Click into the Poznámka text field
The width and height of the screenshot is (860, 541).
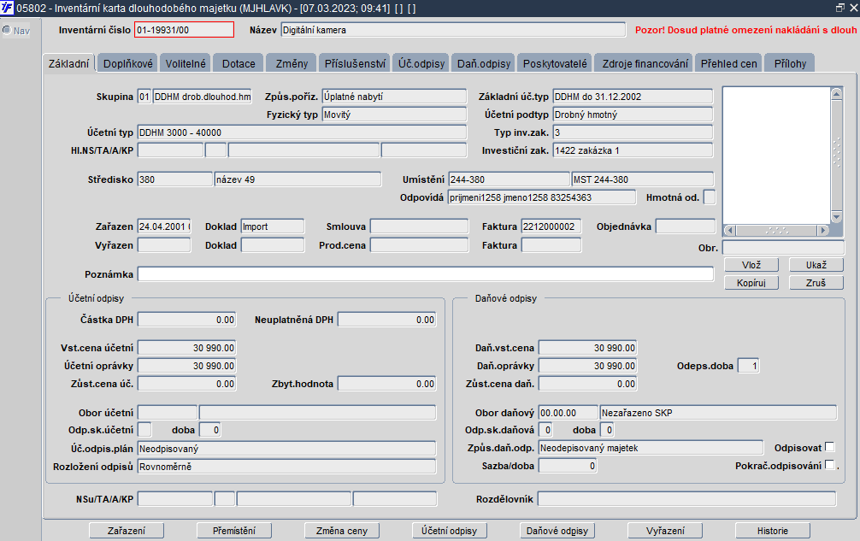pyautogui.click(x=425, y=274)
